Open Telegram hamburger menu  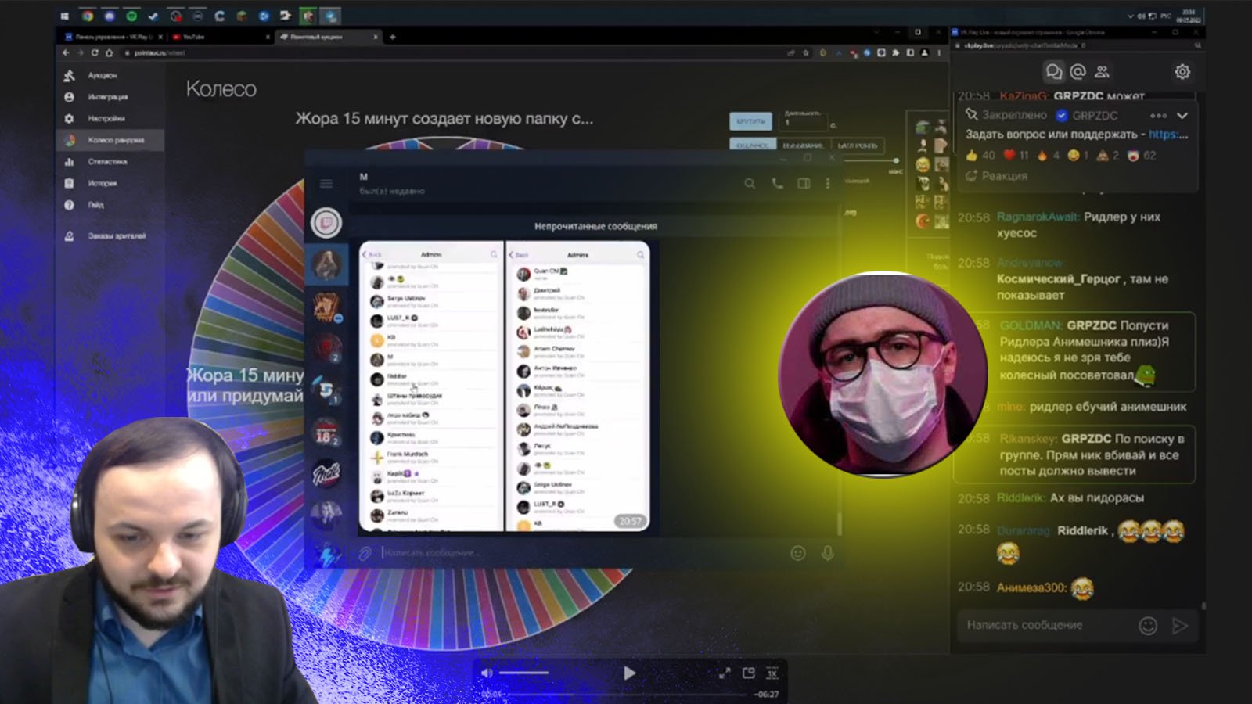[x=326, y=184]
